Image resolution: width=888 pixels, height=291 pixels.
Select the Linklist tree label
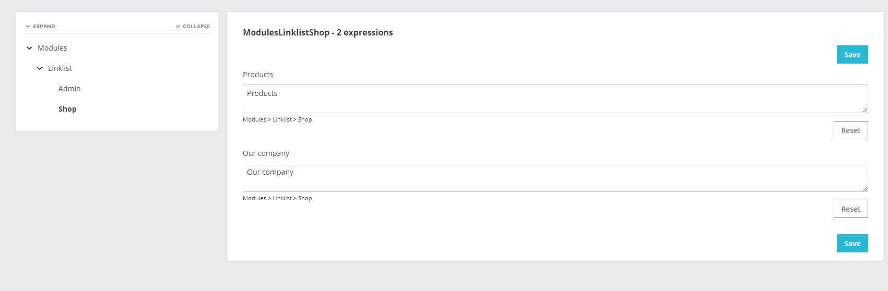click(x=60, y=68)
